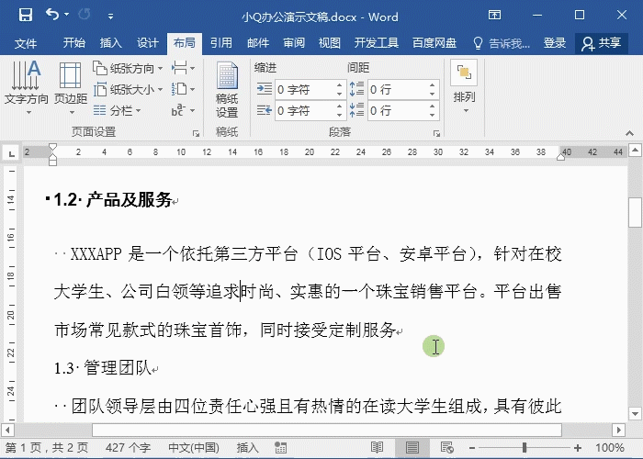Go to the 引用 tab

point(221,43)
